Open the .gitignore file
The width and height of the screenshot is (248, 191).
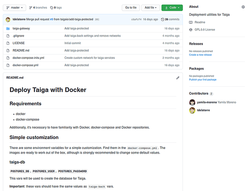(x=18, y=36)
